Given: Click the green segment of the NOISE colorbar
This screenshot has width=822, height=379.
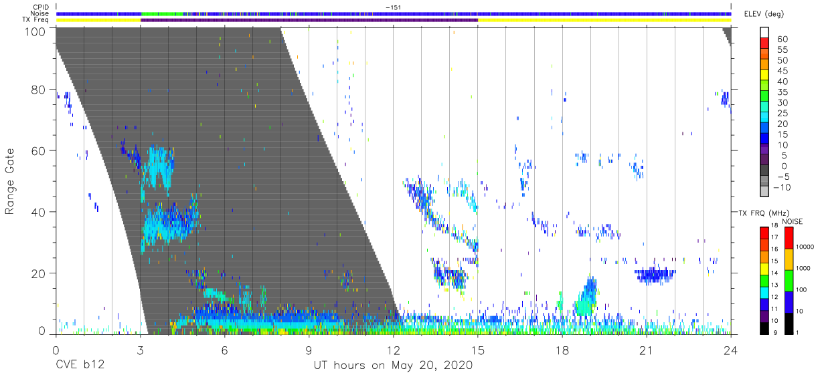Looking at the screenshot, I should tap(789, 281).
